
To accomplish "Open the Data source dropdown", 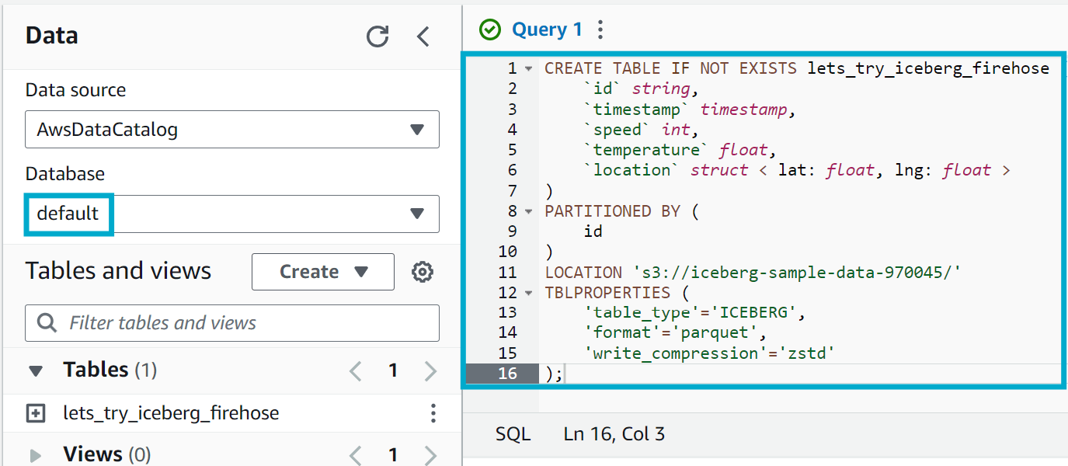I will 232,130.
